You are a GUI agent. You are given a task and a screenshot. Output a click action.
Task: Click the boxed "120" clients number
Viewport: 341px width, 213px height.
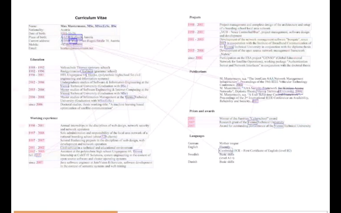(104, 137)
